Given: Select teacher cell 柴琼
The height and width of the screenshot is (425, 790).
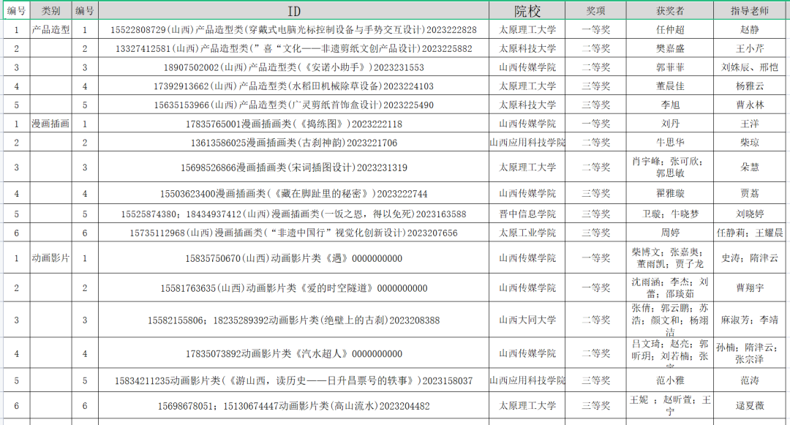Looking at the screenshot, I should [750, 143].
